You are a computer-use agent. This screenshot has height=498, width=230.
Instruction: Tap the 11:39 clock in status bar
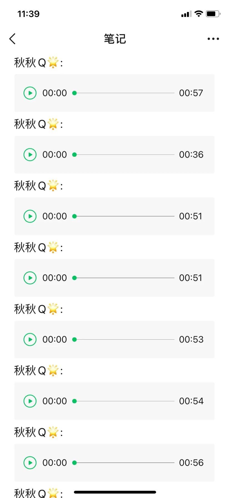[x=28, y=14]
